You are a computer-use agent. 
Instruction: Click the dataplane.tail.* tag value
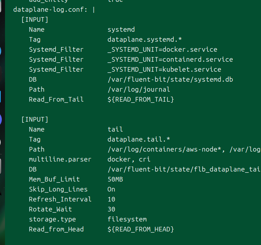coord(139,139)
